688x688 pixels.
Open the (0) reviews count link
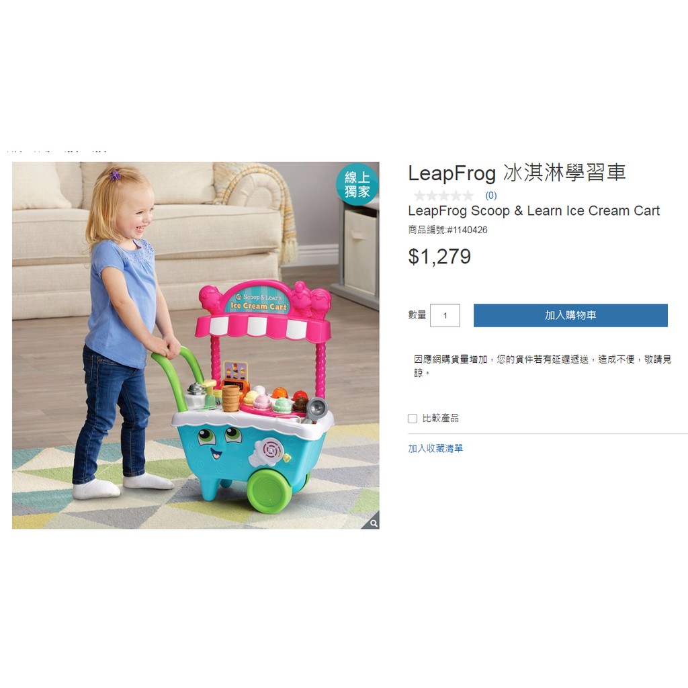(490, 196)
